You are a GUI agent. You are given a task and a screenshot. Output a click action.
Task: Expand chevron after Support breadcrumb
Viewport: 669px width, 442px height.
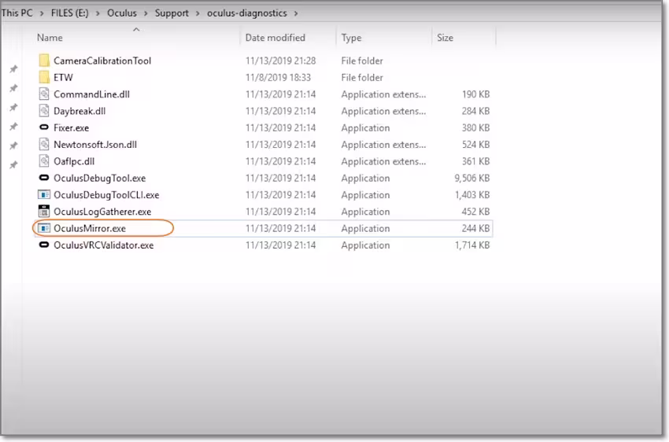[x=198, y=13]
